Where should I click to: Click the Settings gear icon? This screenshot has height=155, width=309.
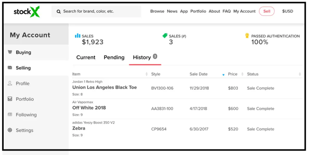[x=10, y=130]
